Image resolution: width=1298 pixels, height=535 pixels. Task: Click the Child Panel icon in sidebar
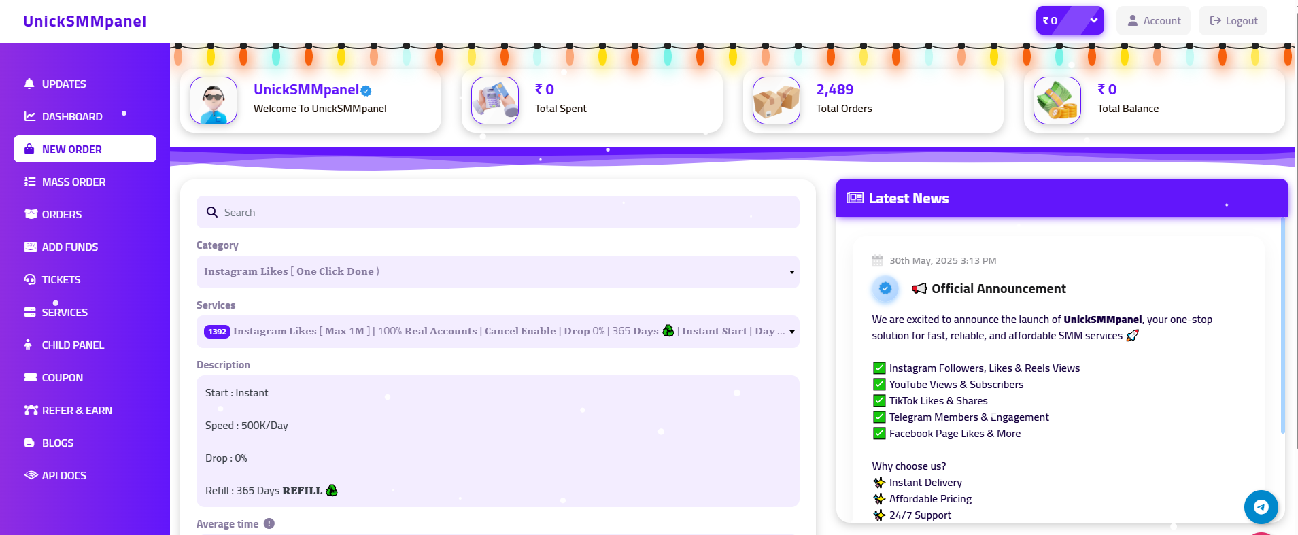[28, 345]
